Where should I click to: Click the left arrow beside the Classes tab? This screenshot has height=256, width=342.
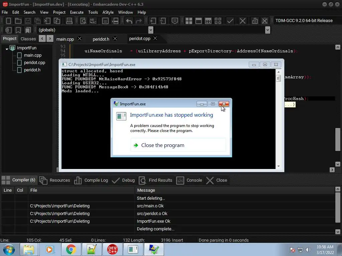(x=42, y=39)
